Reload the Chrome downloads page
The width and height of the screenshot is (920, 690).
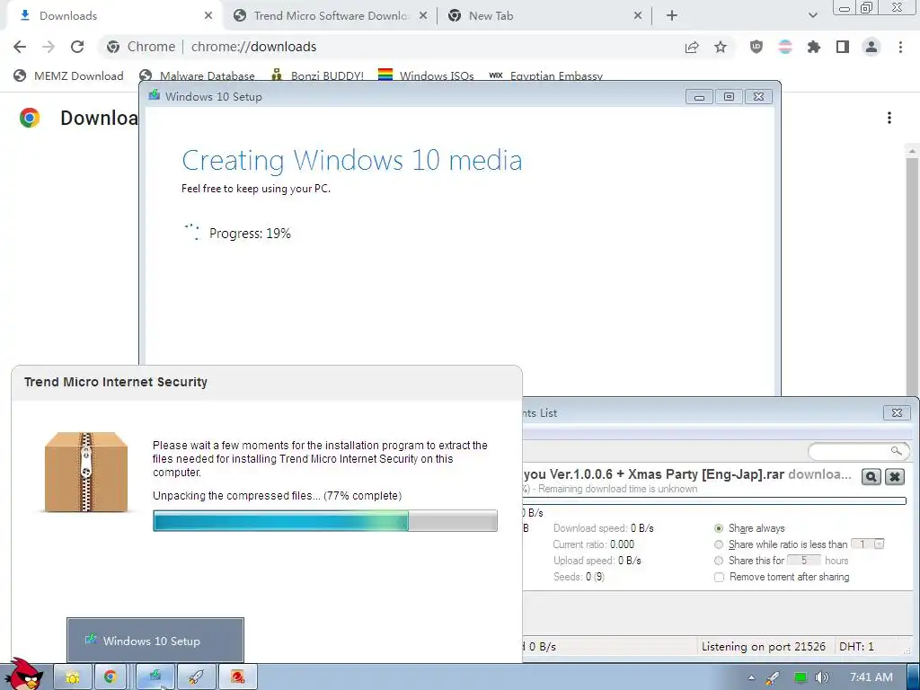(77, 47)
